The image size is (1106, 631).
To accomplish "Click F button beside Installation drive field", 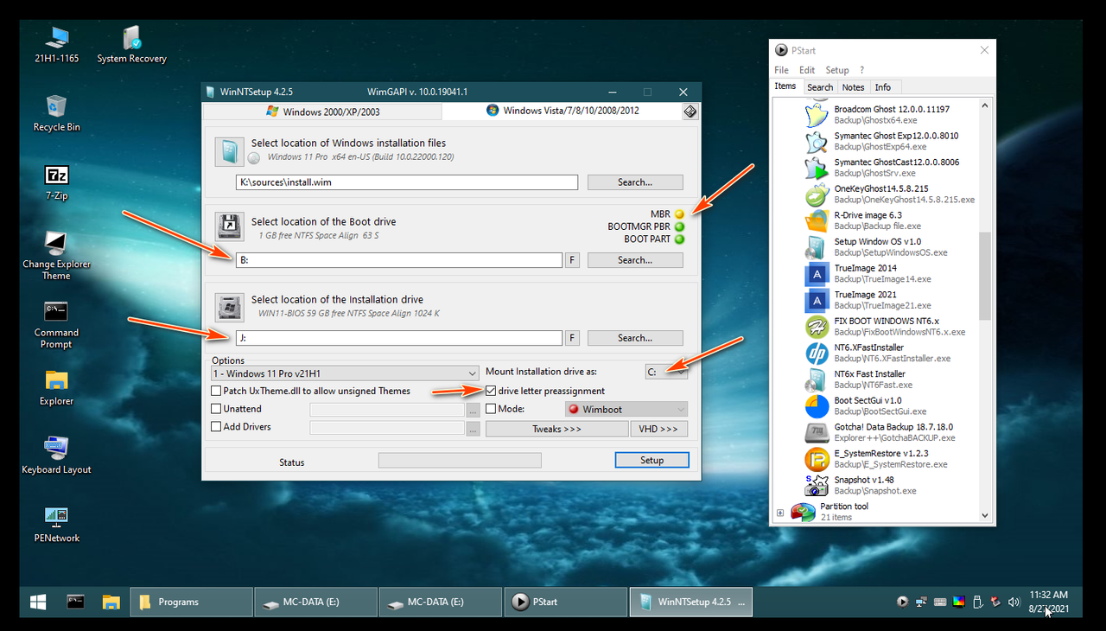I will [572, 338].
